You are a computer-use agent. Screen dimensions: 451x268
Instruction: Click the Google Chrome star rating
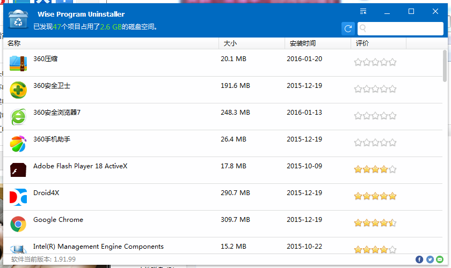375,223
